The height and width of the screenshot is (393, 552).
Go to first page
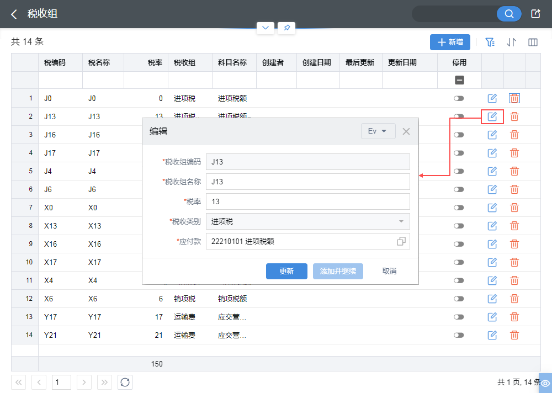coord(19,382)
